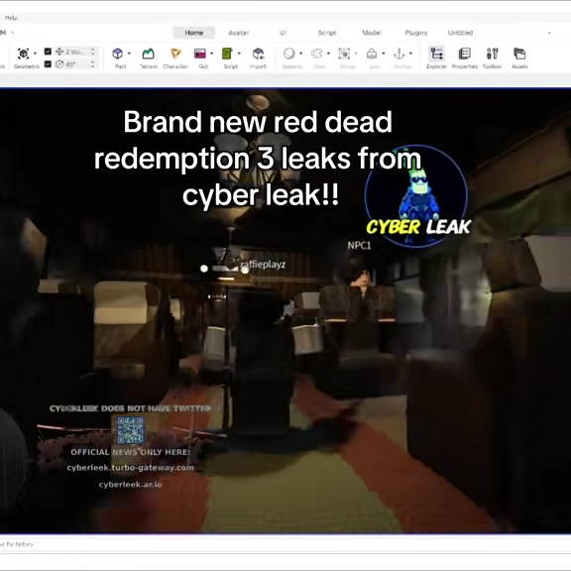The width and height of the screenshot is (571, 571).
Task: Open the Help menu
Action: pos(11,18)
